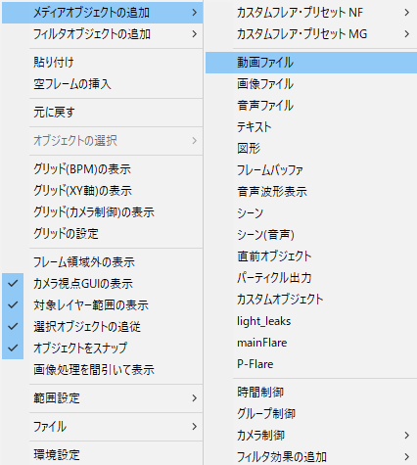The image size is (417, 465).
Task: Choose 図形 object entry
Action: (311, 149)
